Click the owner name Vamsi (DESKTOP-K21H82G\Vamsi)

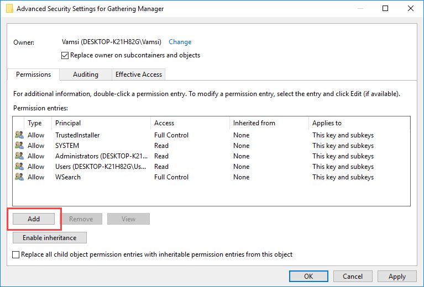[x=112, y=42]
